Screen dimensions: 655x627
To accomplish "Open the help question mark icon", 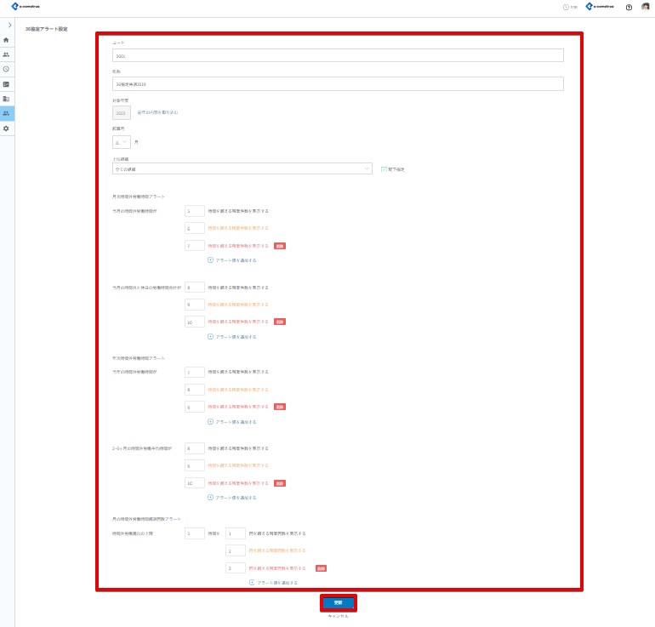I will pyautogui.click(x=629, y=7).
